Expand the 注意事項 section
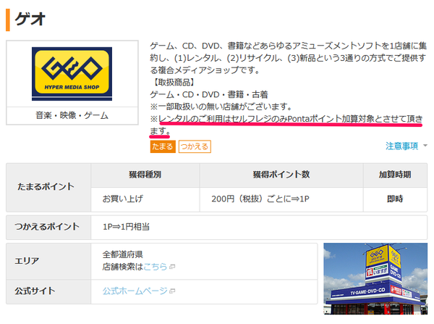Viewport: 434px width, 324px height. pyautogui.click(x=402, y=146)
